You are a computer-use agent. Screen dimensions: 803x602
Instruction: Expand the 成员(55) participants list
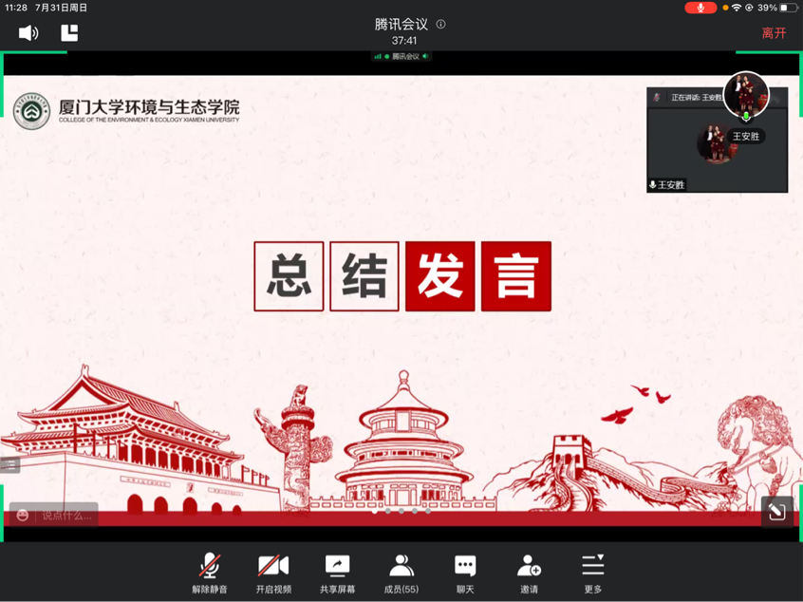pyautogui.click(x=401, y=574)
